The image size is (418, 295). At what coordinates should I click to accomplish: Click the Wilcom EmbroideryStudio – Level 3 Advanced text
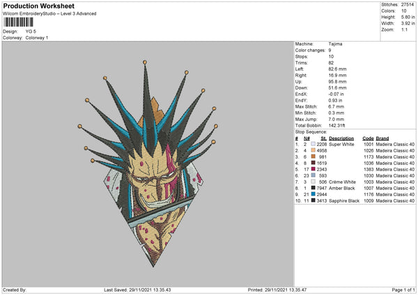pyautogui.click(x=49, y=14)
